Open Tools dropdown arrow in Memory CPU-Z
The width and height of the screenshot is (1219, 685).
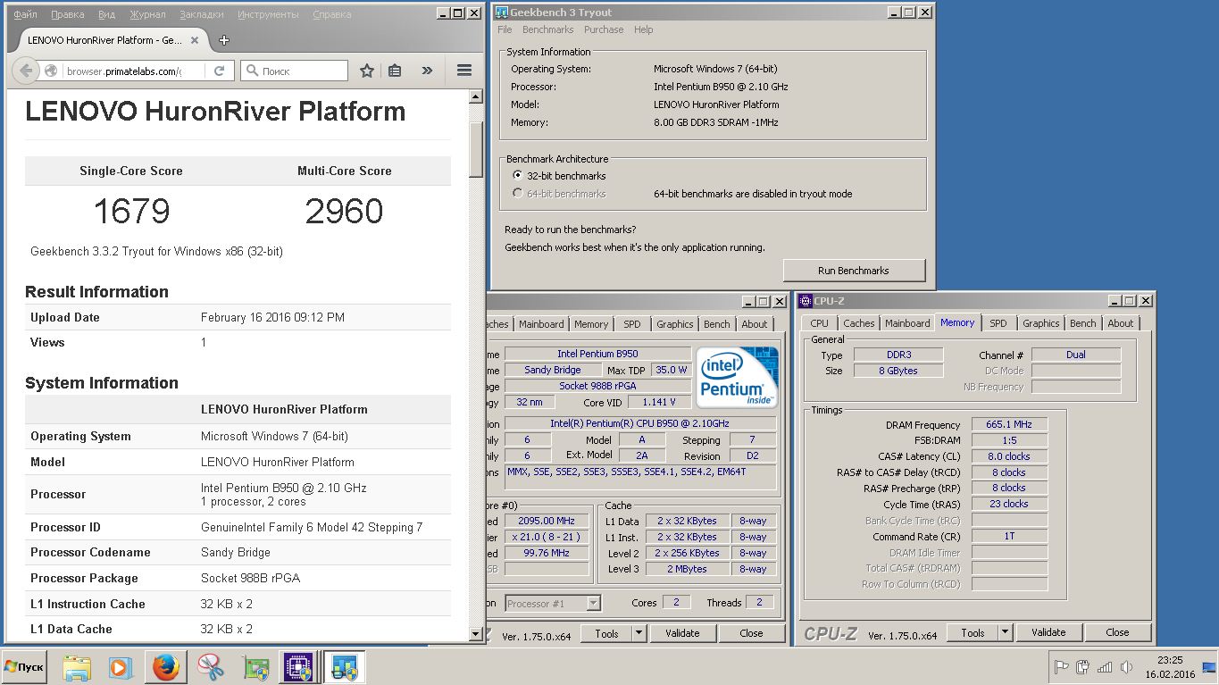point(1006,632)
